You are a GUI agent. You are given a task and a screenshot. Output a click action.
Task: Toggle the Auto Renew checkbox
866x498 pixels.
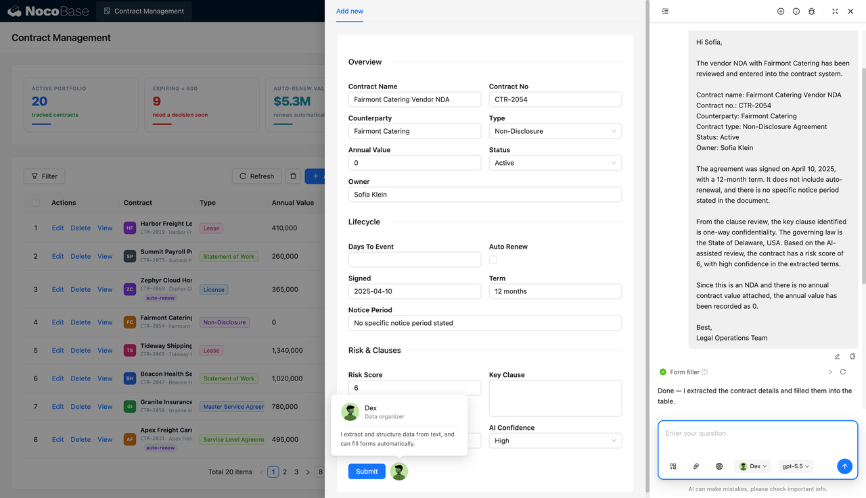[x=493, y=259]
